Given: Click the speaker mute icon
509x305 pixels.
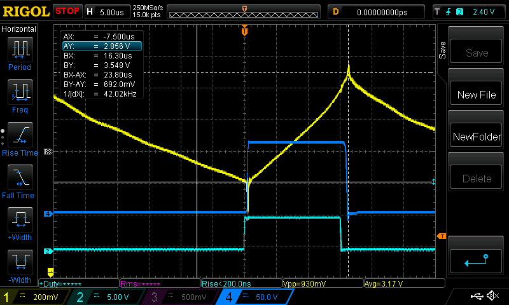Looking at the screenshot, I should (x=492, y=296).
